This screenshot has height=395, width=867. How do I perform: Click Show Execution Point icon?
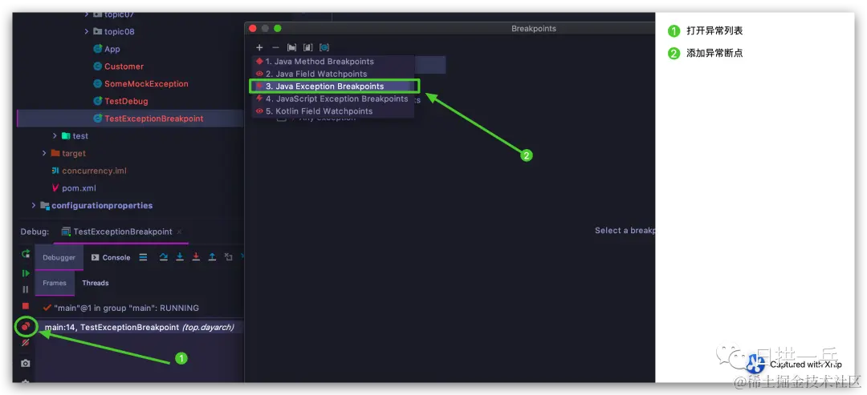(x=143, y=257)
